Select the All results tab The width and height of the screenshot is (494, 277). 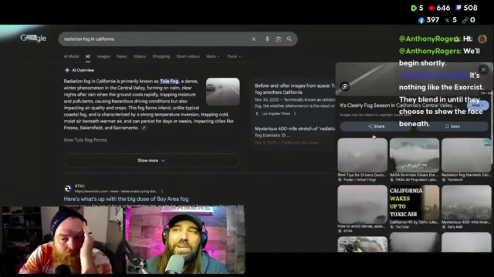pos(88,56)
